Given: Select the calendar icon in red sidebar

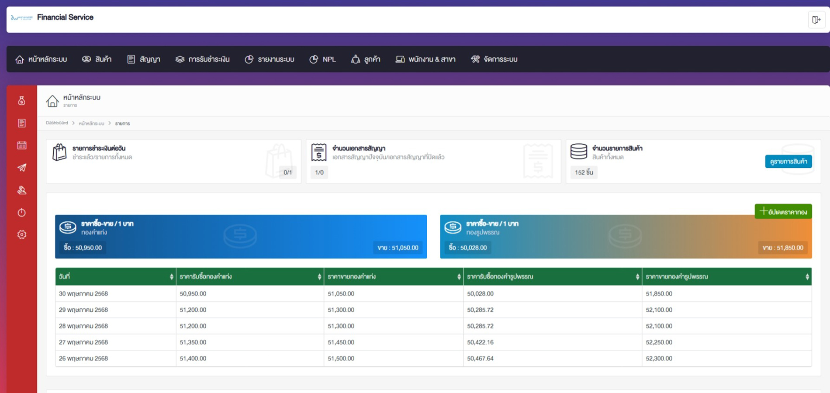Looking at the screenshot, I should 21,145.
